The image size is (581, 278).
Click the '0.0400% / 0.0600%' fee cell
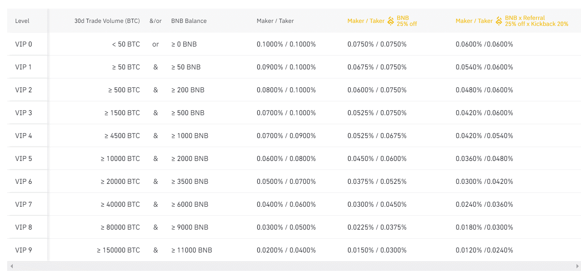(x=286, y=204)
